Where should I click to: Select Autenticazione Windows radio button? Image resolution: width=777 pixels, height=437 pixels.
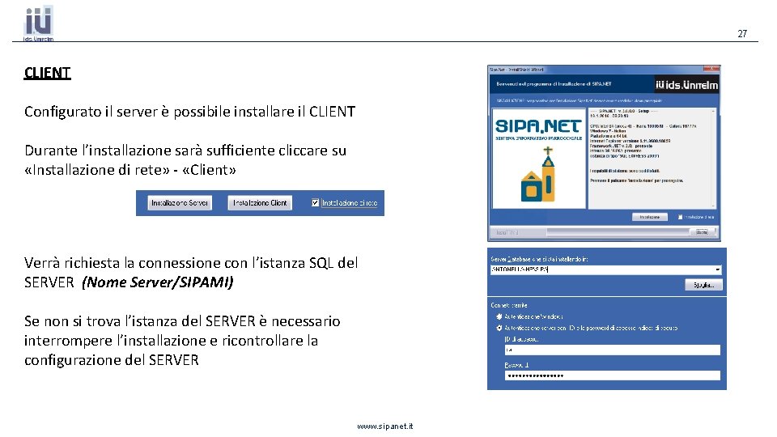(499, 316)
